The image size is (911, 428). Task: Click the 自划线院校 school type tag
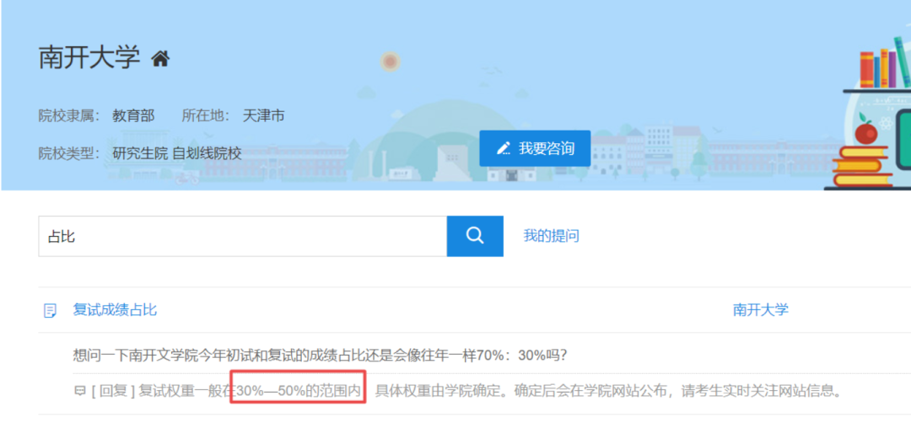pyautogui.click(x=207, y=152)
